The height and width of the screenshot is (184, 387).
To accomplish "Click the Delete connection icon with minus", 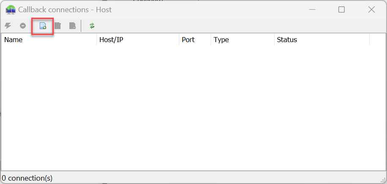I will coord(72,26).
